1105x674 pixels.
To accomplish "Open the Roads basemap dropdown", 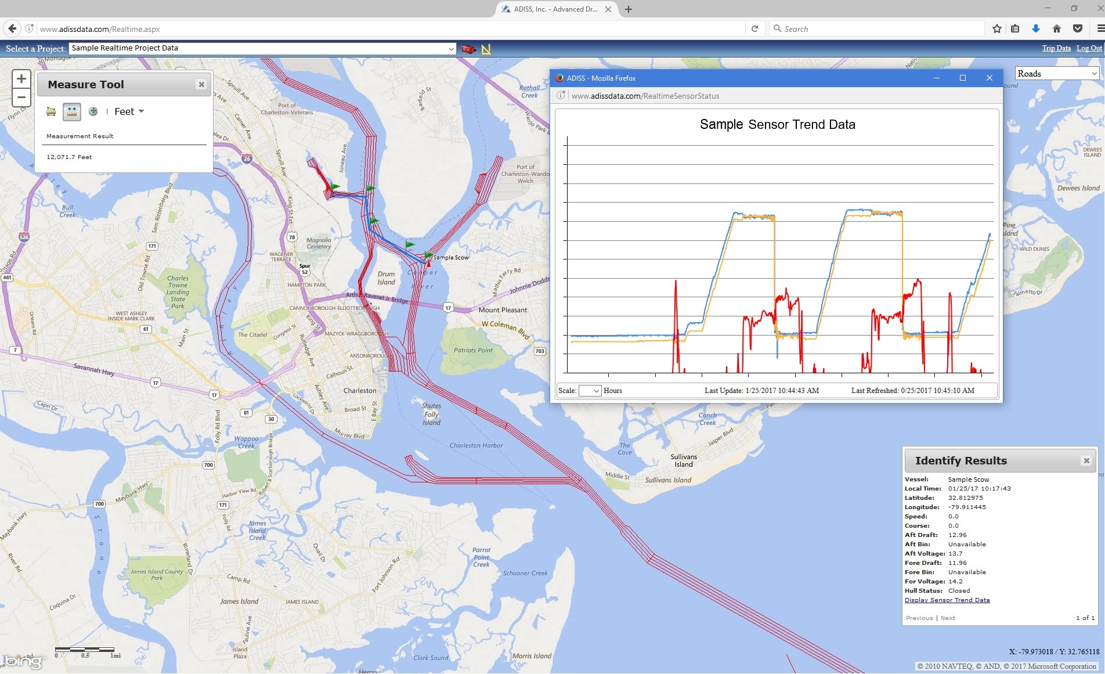I will [1057, 73].
